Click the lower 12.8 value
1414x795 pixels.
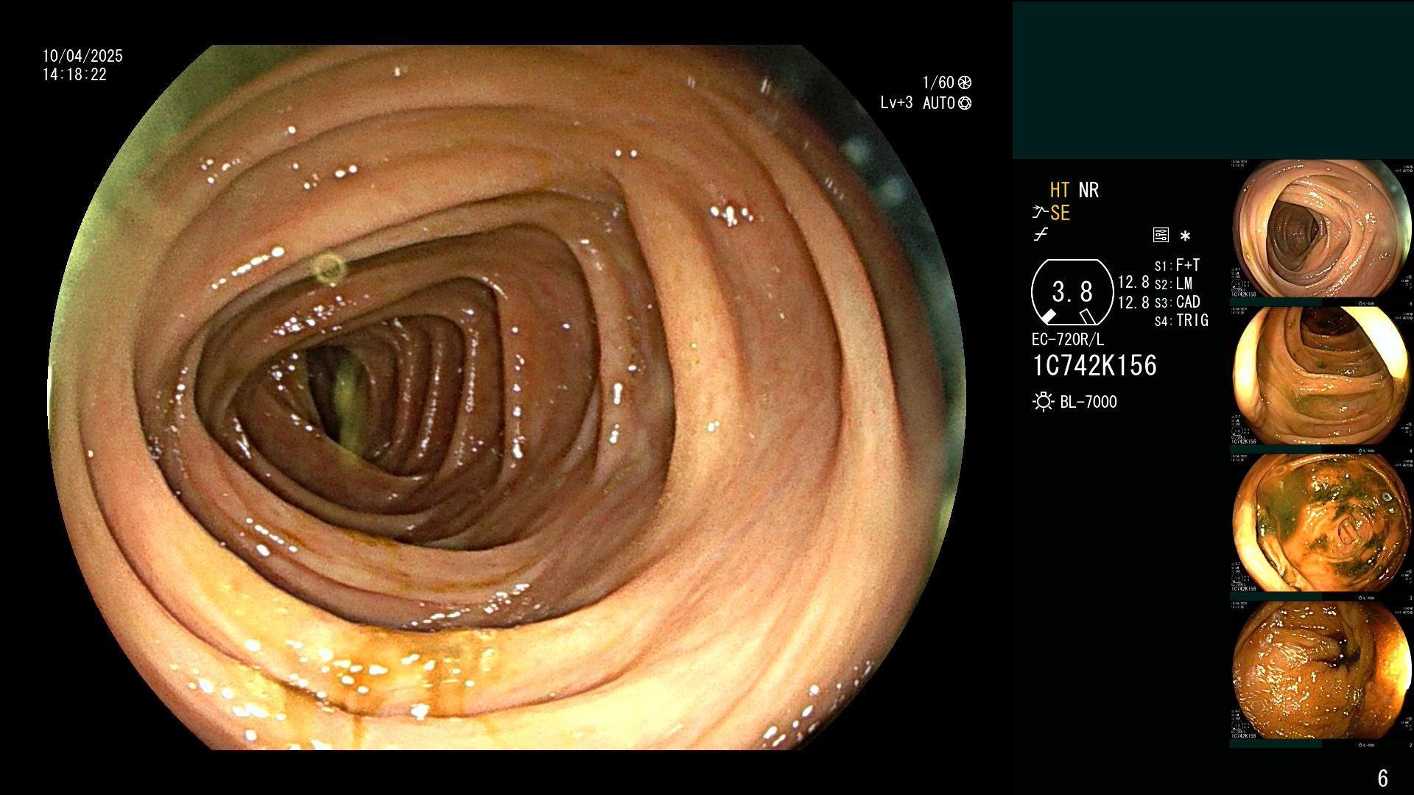pyautogui.click(x=1133, y=303)
